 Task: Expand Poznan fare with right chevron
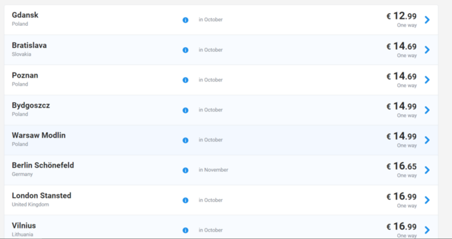(427, 80)
